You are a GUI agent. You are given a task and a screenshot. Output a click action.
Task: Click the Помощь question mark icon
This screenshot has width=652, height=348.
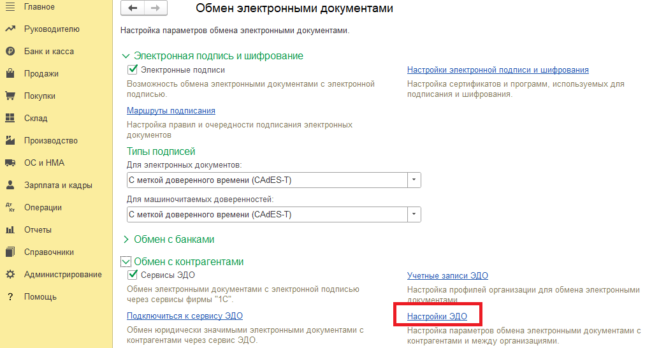pos(10,296)
